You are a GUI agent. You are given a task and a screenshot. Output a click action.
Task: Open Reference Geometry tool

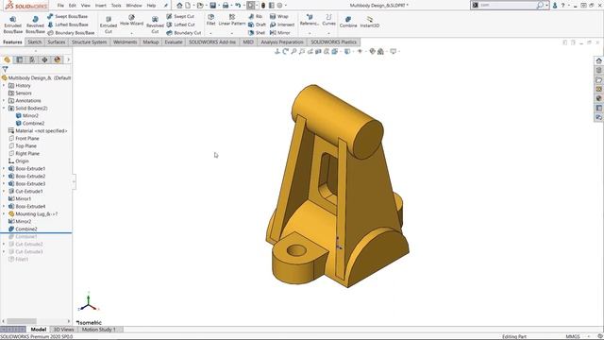pos(310,20)
